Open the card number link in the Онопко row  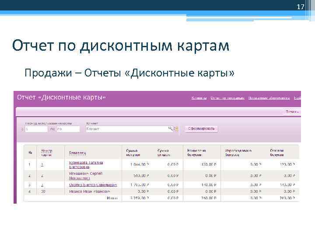pos(42,185)
